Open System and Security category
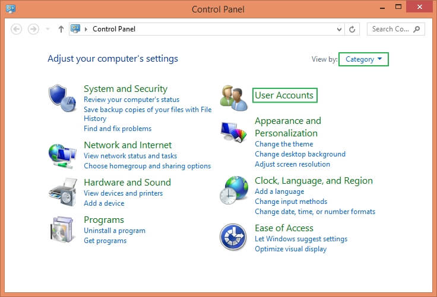This screenshot has width=437, height=297. coord(125,89)
